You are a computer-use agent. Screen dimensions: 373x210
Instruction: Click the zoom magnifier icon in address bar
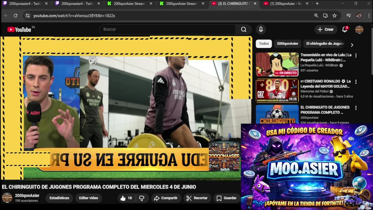(316, 15)
